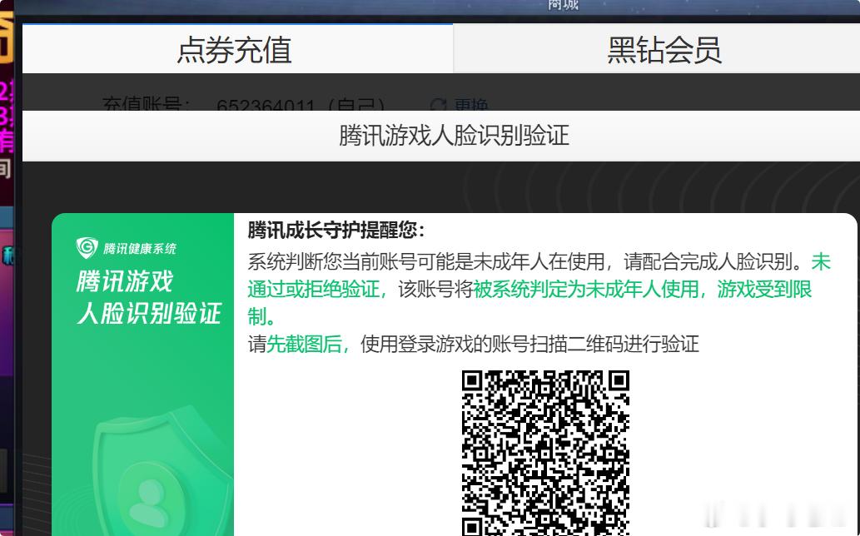The height and width of the screenshot is (536, 860).
Task: Click the account number 652364011
Action: coord(266,104)
